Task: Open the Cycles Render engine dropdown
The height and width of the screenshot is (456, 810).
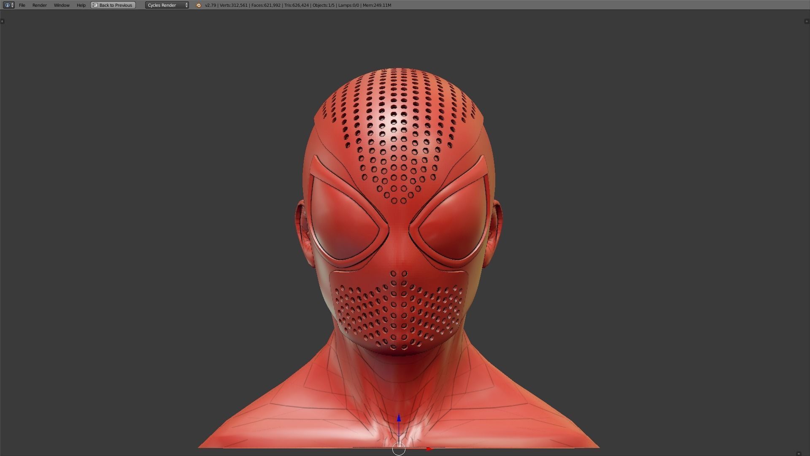Action: 167,5
